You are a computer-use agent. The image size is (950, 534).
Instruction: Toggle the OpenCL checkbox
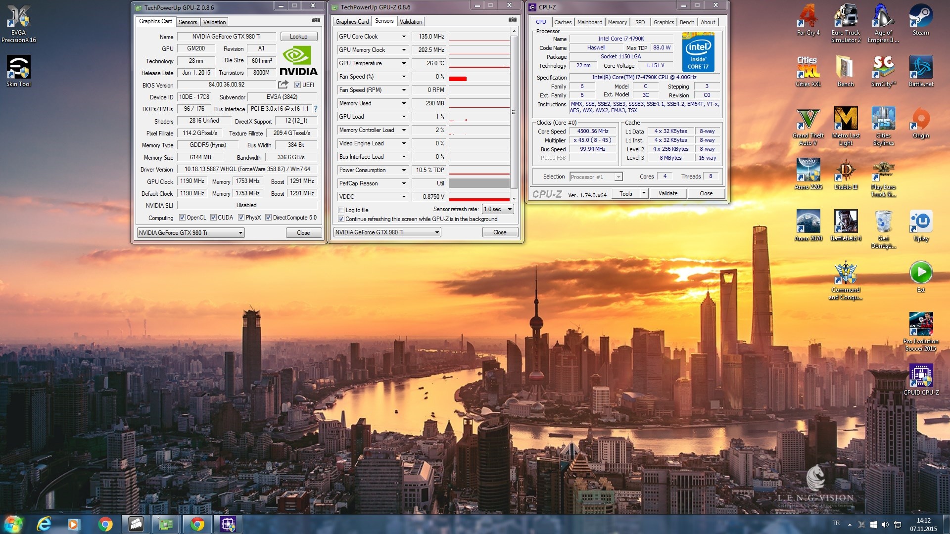182,218
